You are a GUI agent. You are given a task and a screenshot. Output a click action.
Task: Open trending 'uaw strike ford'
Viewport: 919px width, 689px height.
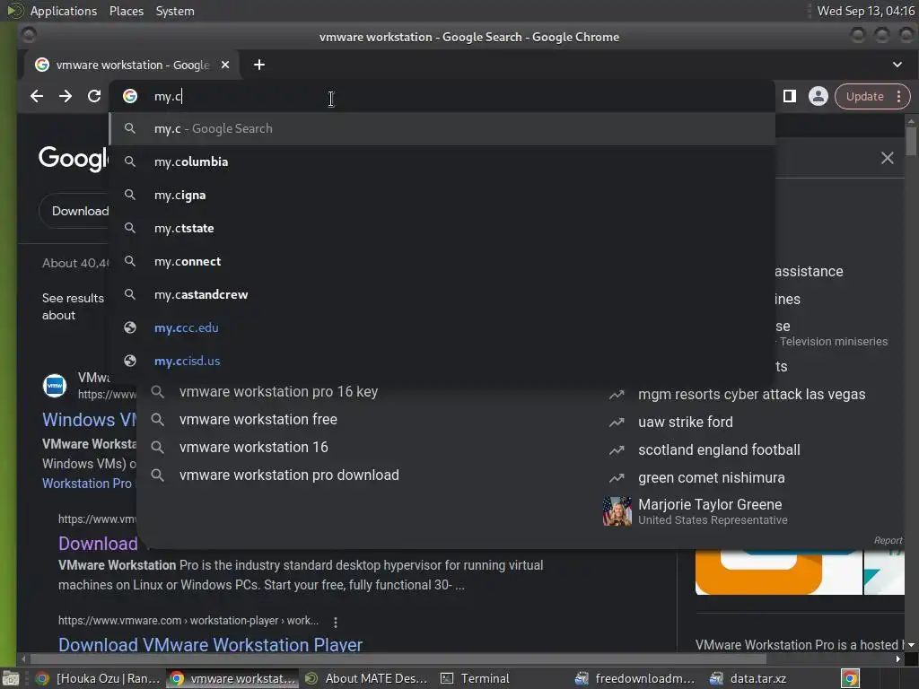[x=685, y=422]
